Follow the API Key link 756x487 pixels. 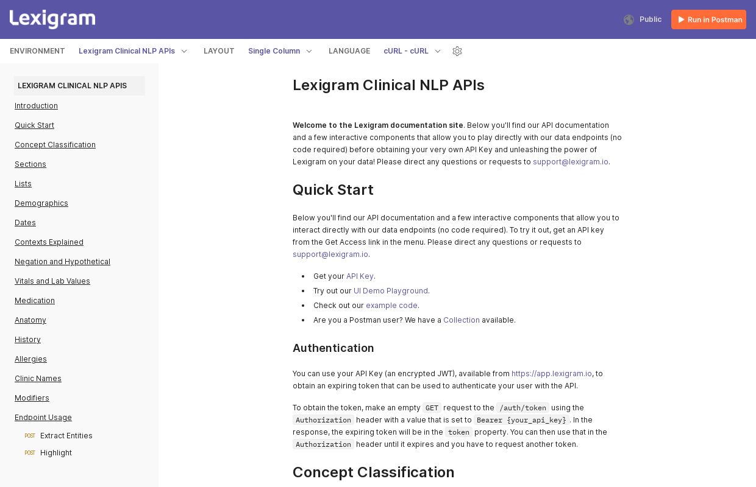(x=360, y=276)
